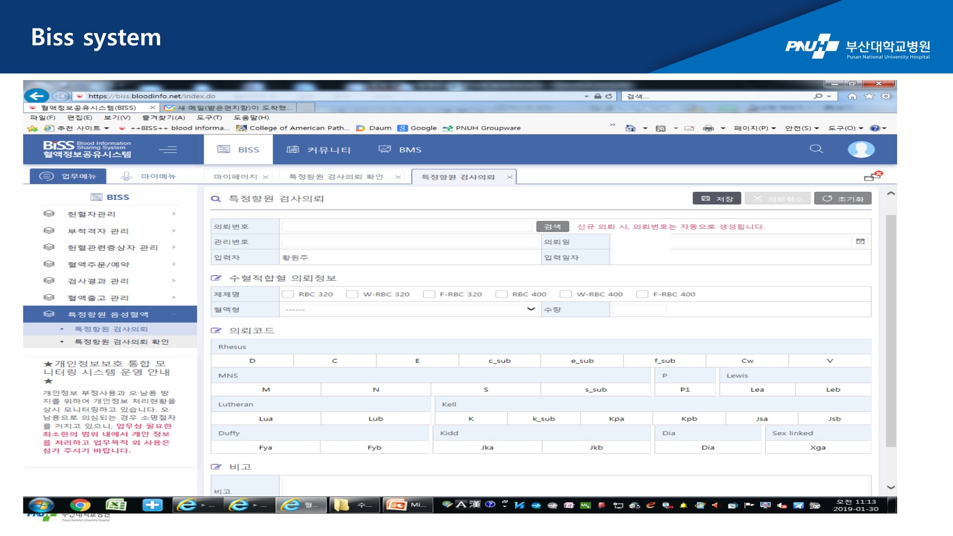Open Chrome from the Windows taskbar
Viewport: 953px width, 536px height.
point(80,505)
